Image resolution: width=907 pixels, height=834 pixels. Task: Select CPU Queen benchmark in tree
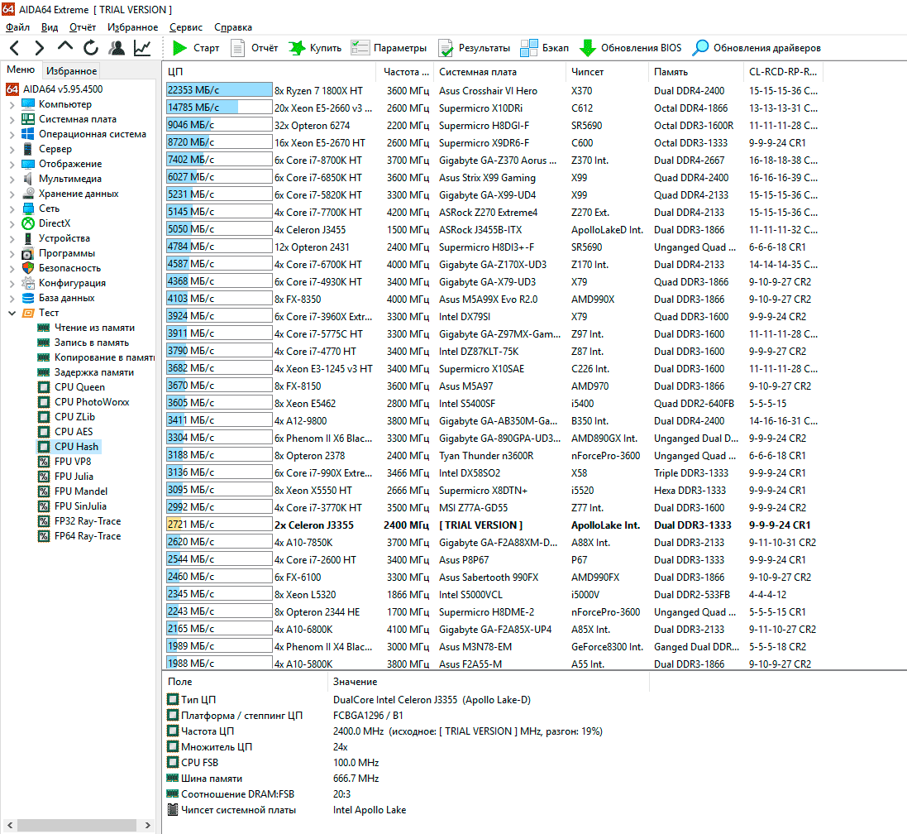point(79,387)
